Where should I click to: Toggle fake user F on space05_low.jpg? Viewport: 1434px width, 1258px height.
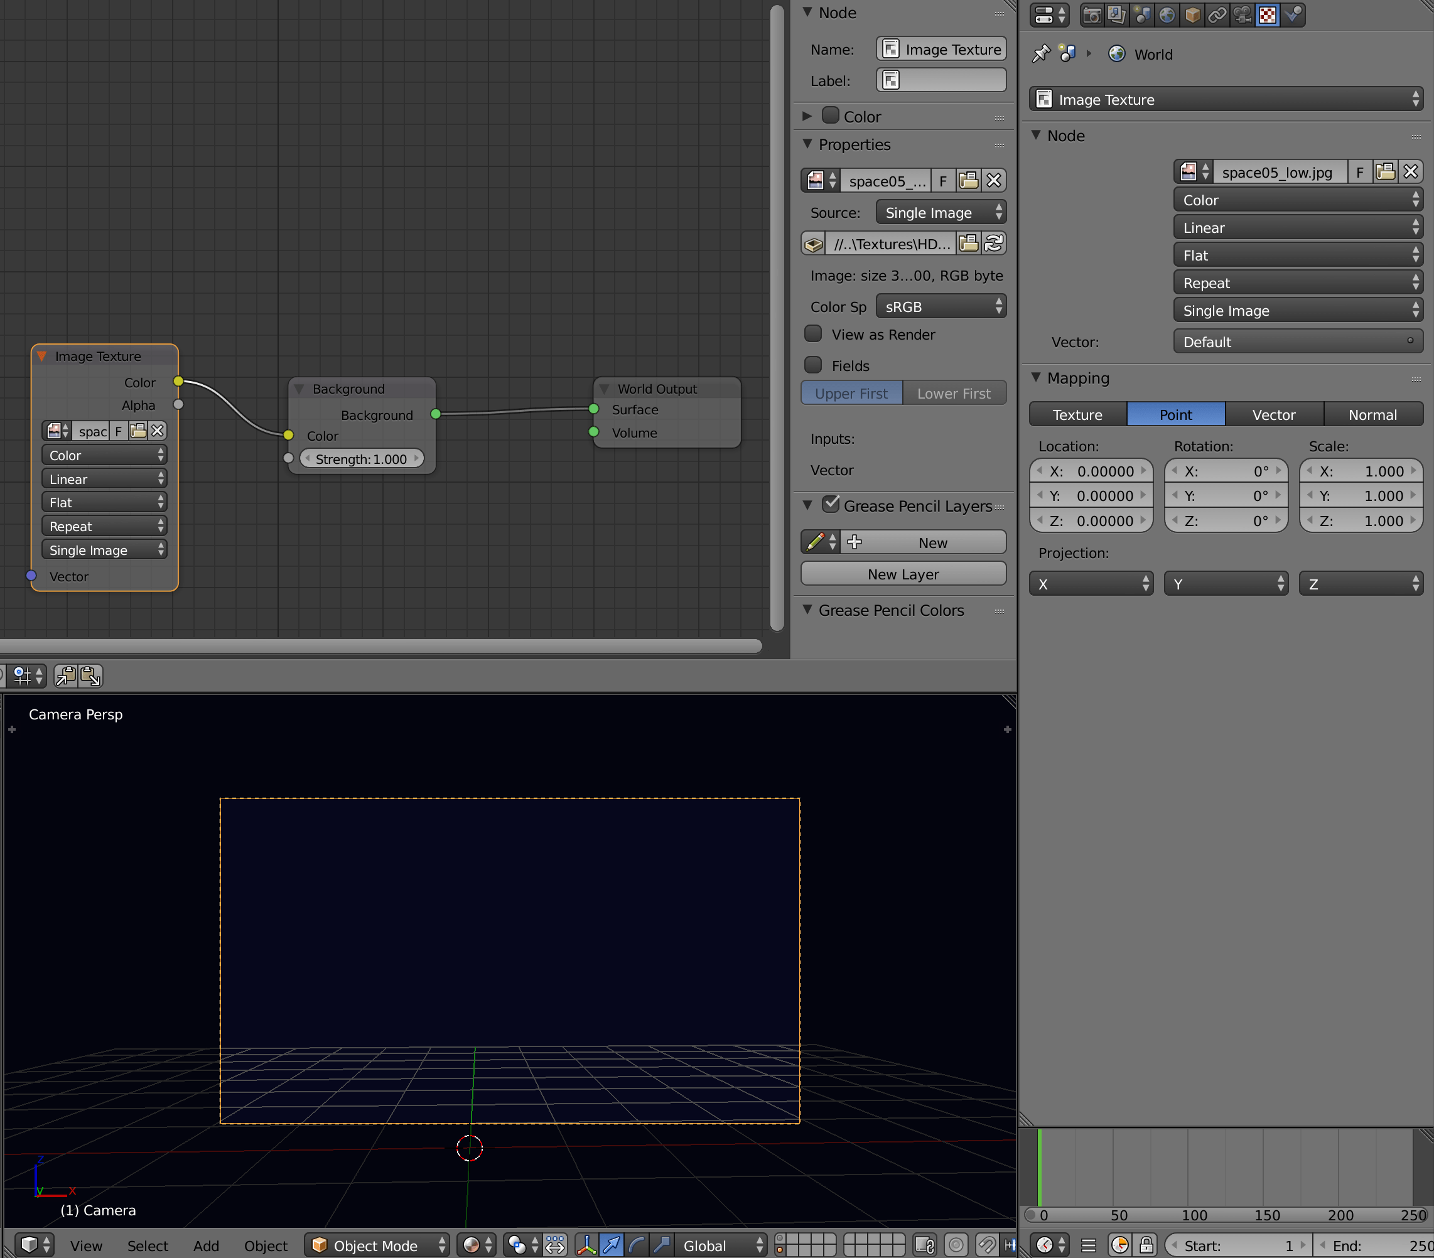(x=1360, y=171)
